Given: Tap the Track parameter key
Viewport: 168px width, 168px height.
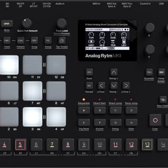Looking at the screenshot, I should point(7,41).
